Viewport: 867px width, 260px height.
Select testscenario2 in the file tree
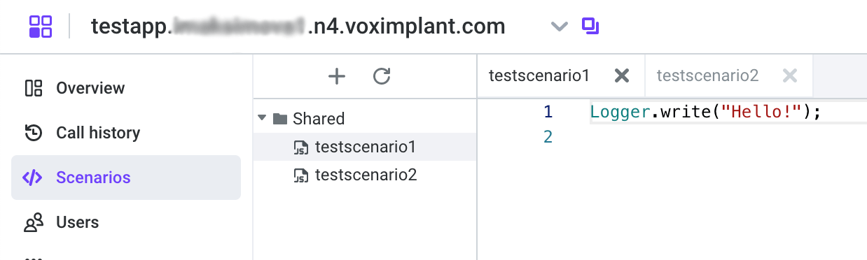365,175
